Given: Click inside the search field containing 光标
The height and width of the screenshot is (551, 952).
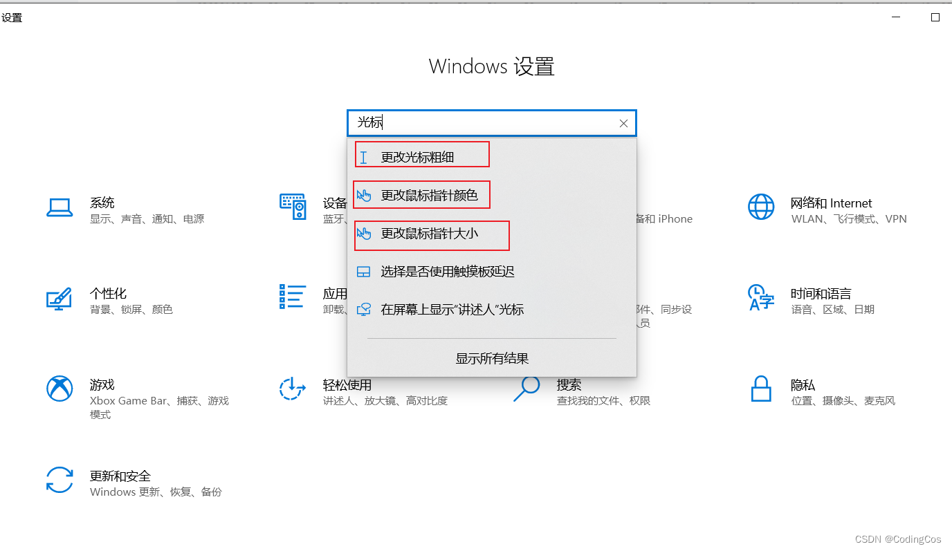Looking at the screenshot, I should [491, 123].
